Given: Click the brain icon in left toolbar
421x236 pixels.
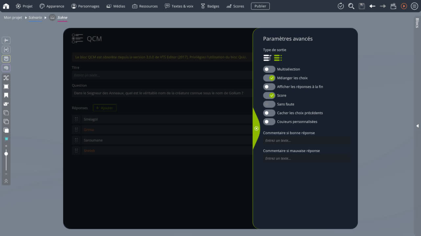Looking at the screenshot, I should [x=6, y=68].
